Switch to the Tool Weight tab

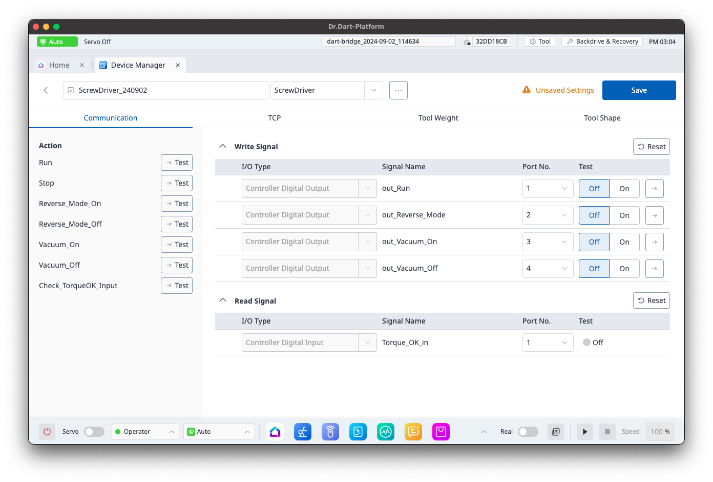click(x=438, y=118)
